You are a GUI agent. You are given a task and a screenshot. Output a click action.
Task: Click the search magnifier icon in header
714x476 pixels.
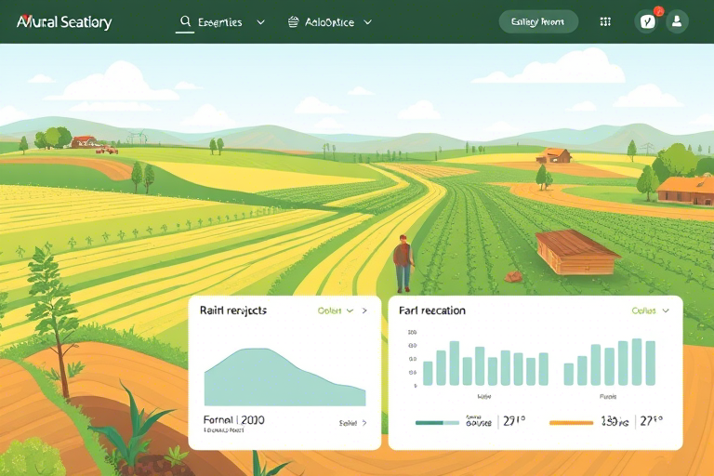(185, 21)
